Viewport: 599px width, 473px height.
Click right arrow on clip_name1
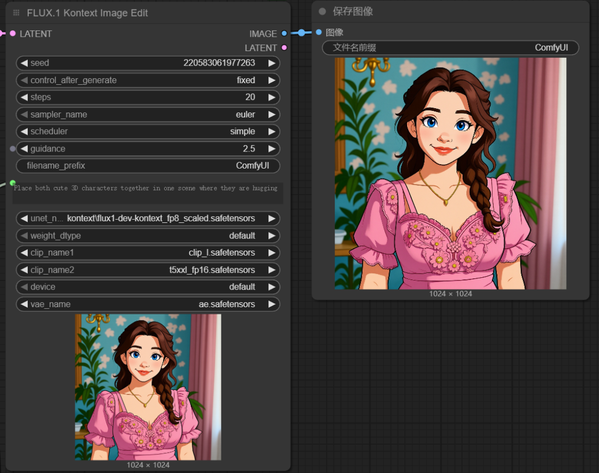click(272, 252)
